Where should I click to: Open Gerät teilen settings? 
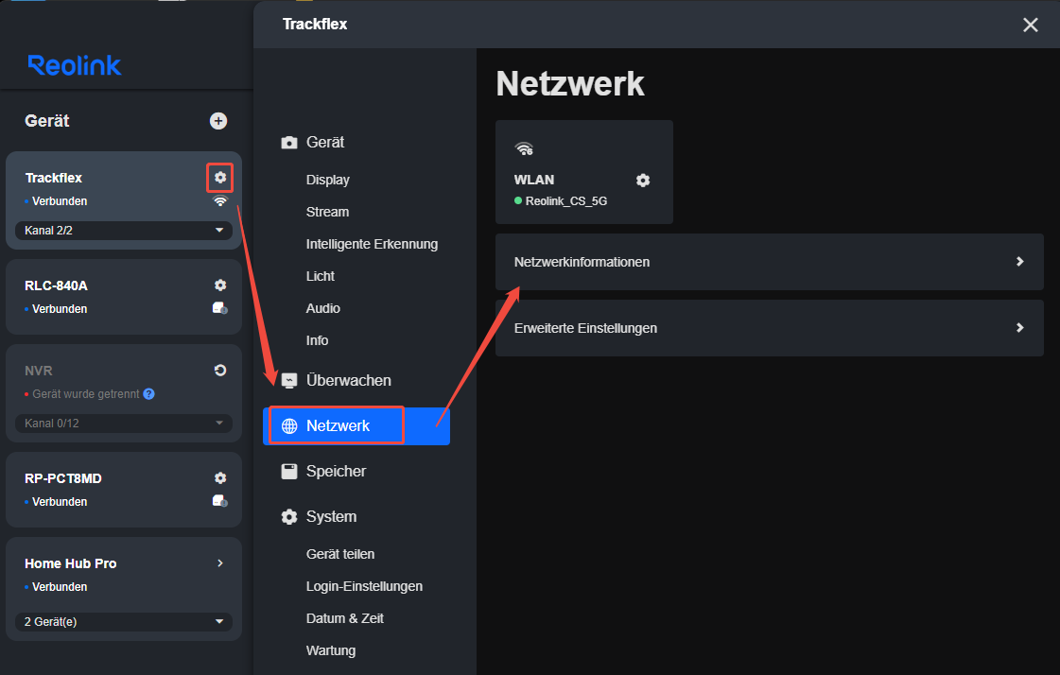click(340, 554)
